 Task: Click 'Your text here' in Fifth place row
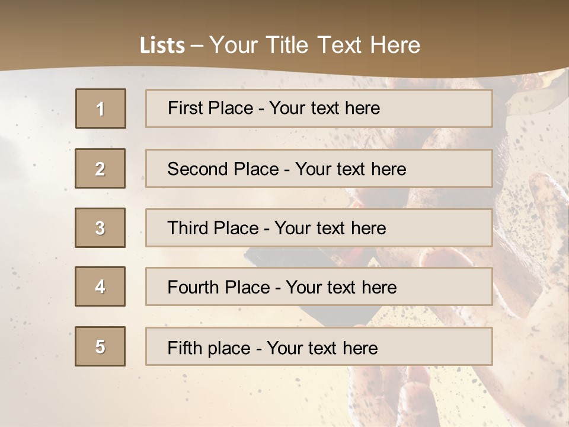(x=322, y=348)
